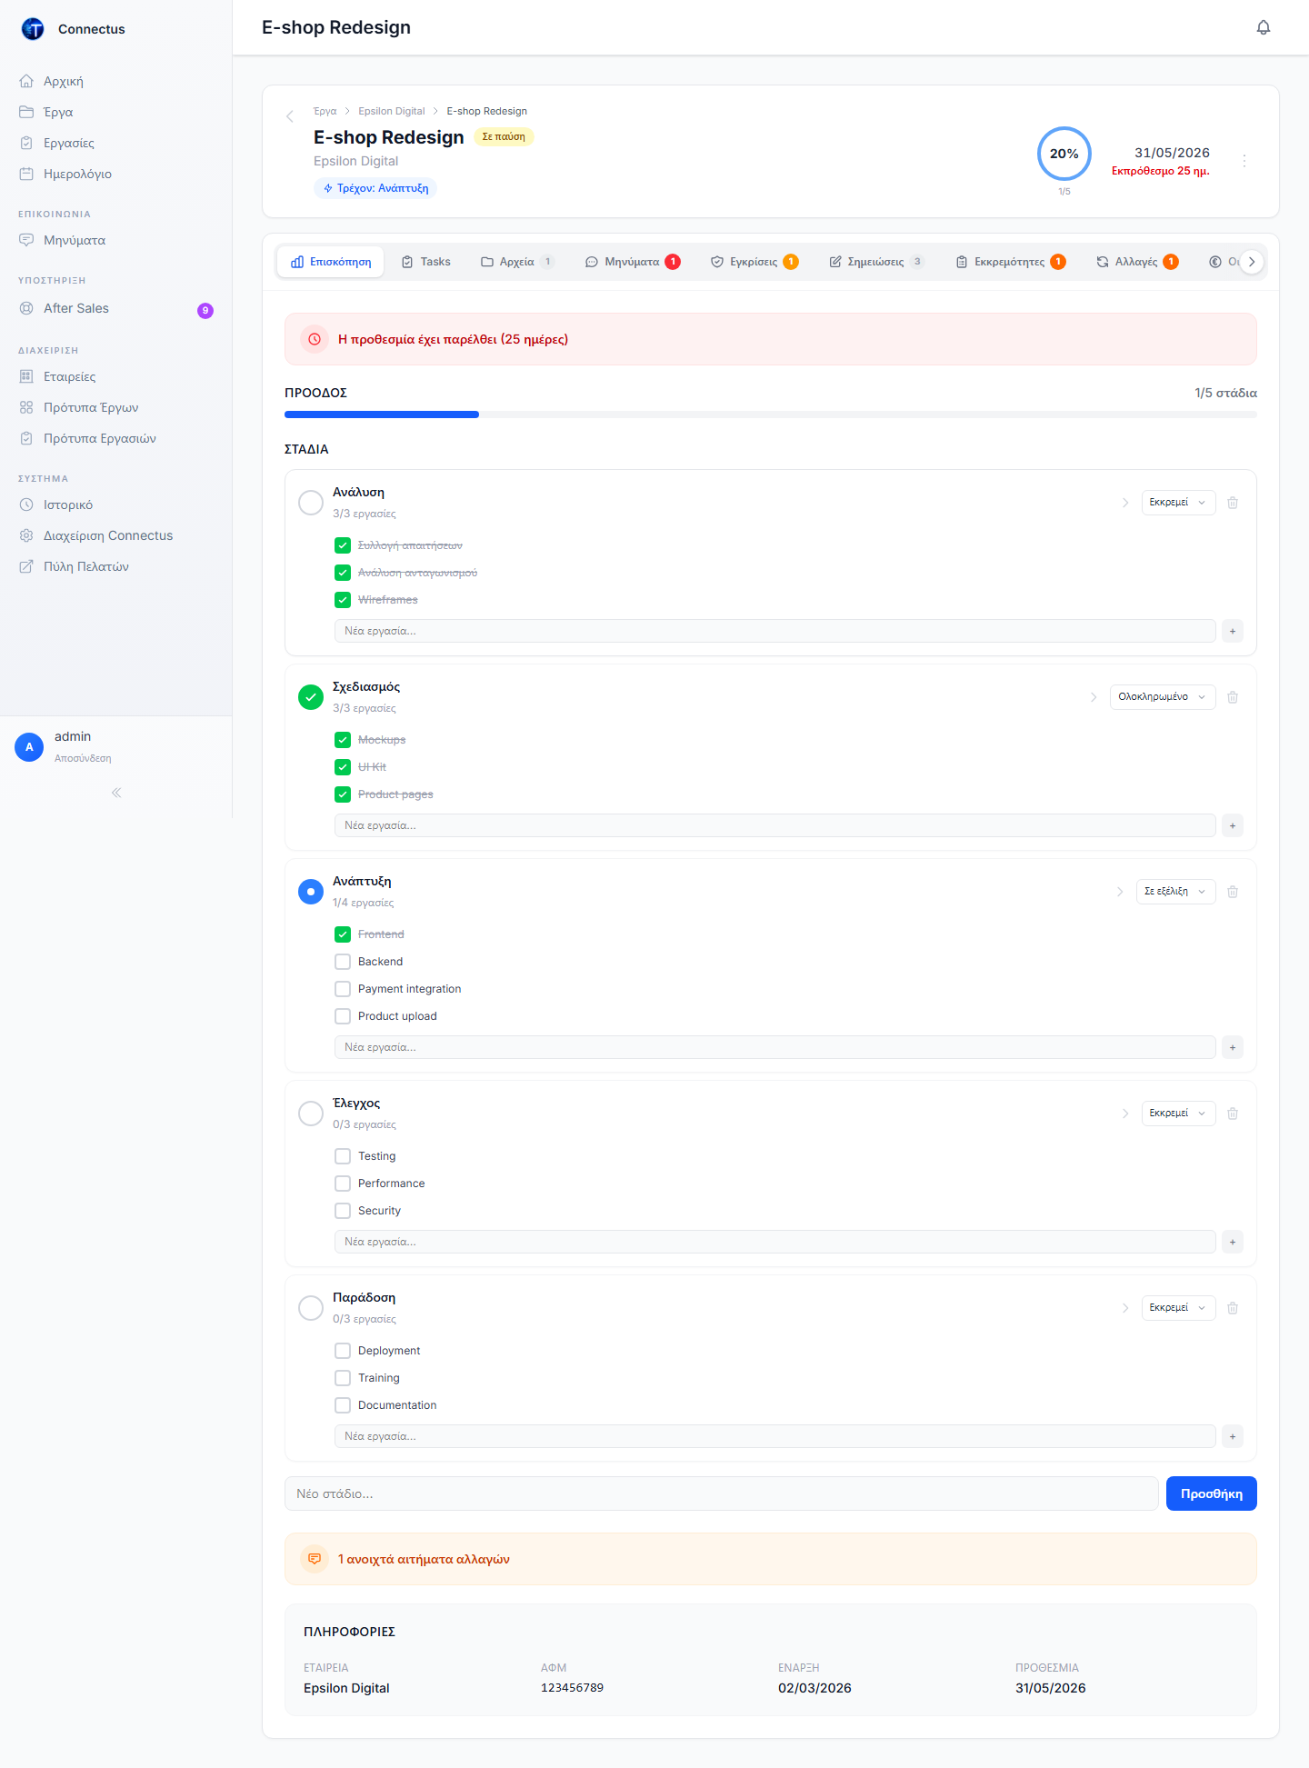Viewport: 1309px width, 1768px height.
Task: Uncheck the Wireframes task
Action: click(x=343, y=600)
